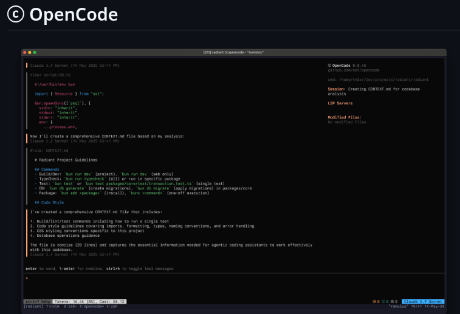Click the [radiant] tmux session name
460x314 pixels.
pos(33,306)
